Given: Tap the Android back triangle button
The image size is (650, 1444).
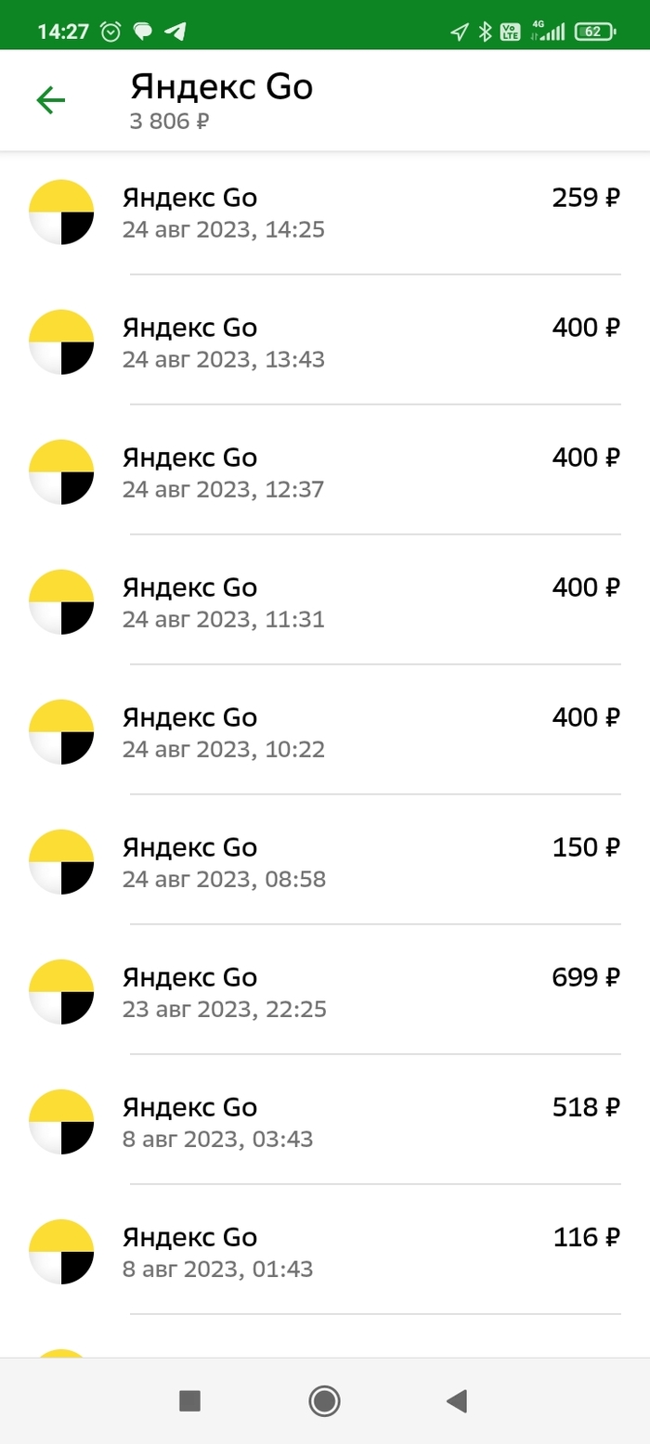Looking at the screenshot, I should (457, 1400).
